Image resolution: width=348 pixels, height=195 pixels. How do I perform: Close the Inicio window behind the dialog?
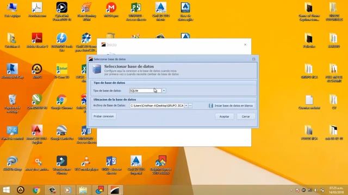(245, 44)
